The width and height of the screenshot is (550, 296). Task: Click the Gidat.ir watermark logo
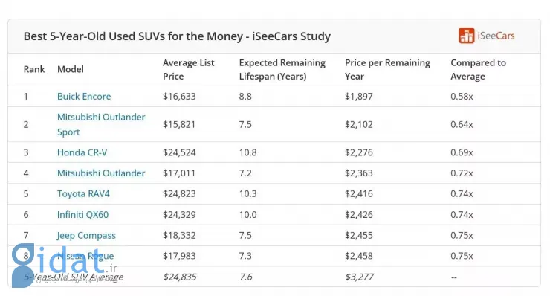64,265
